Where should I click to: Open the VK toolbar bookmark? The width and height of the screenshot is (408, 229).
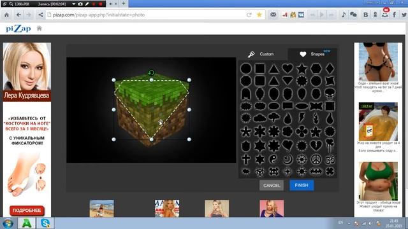click(x=301, y=15)
